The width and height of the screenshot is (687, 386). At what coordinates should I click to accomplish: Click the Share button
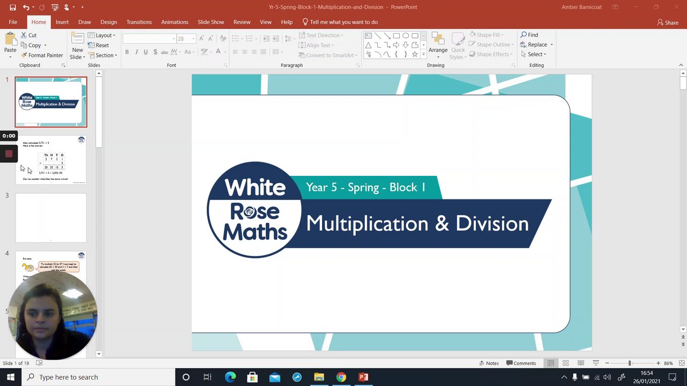668,23
